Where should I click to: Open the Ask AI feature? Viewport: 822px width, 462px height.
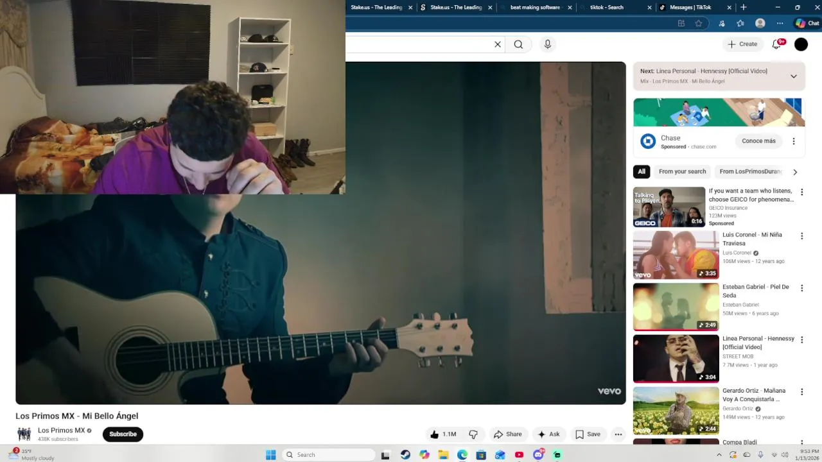coord(548,434)
